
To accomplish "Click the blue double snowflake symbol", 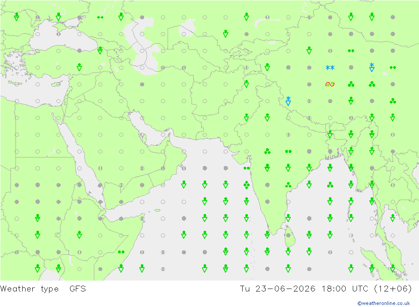I will click(330, 67).
